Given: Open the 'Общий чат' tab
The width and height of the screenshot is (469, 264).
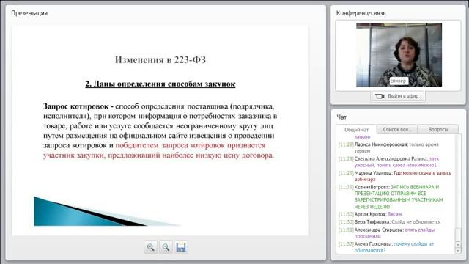Looking at the screenshot, I should coord(356,130).
